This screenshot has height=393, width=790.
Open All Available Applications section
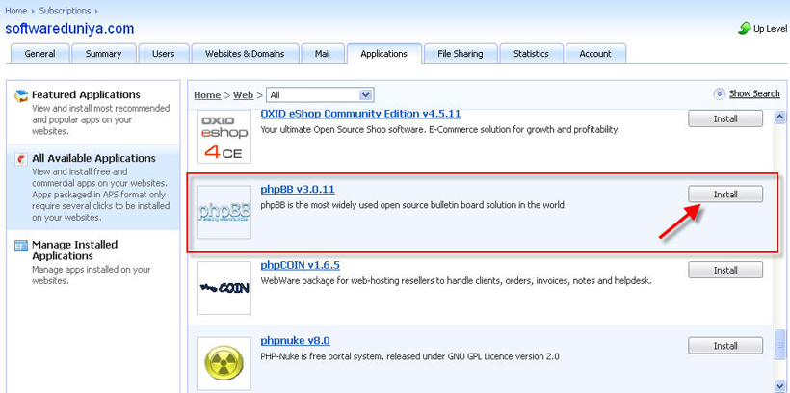tap(93, 187)
